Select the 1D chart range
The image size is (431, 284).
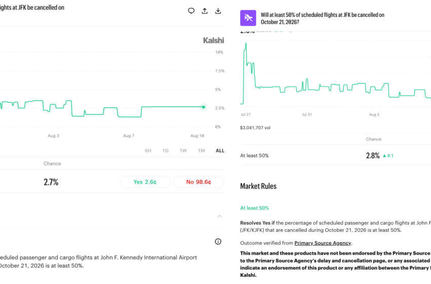pyautogui.click(x=165, y=151)
